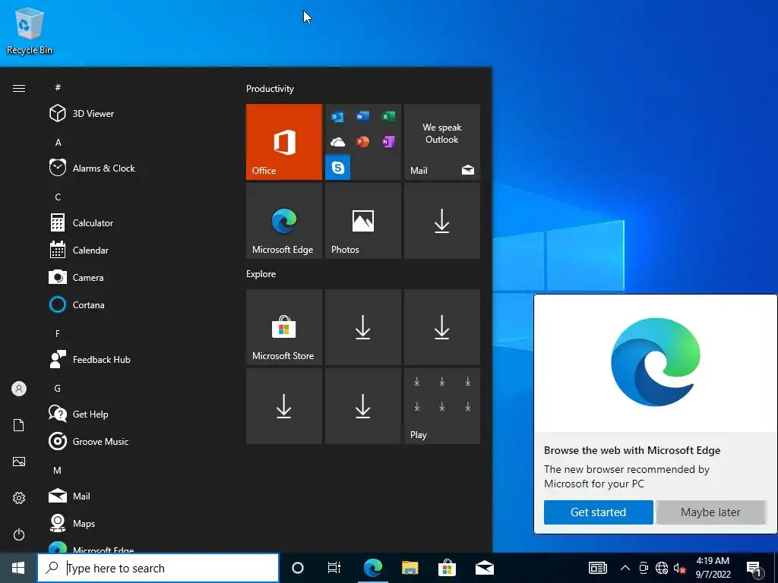Viewport: 778px width, 583px height.
Task: Click the letter G section header
Action: tap(58, 388)
